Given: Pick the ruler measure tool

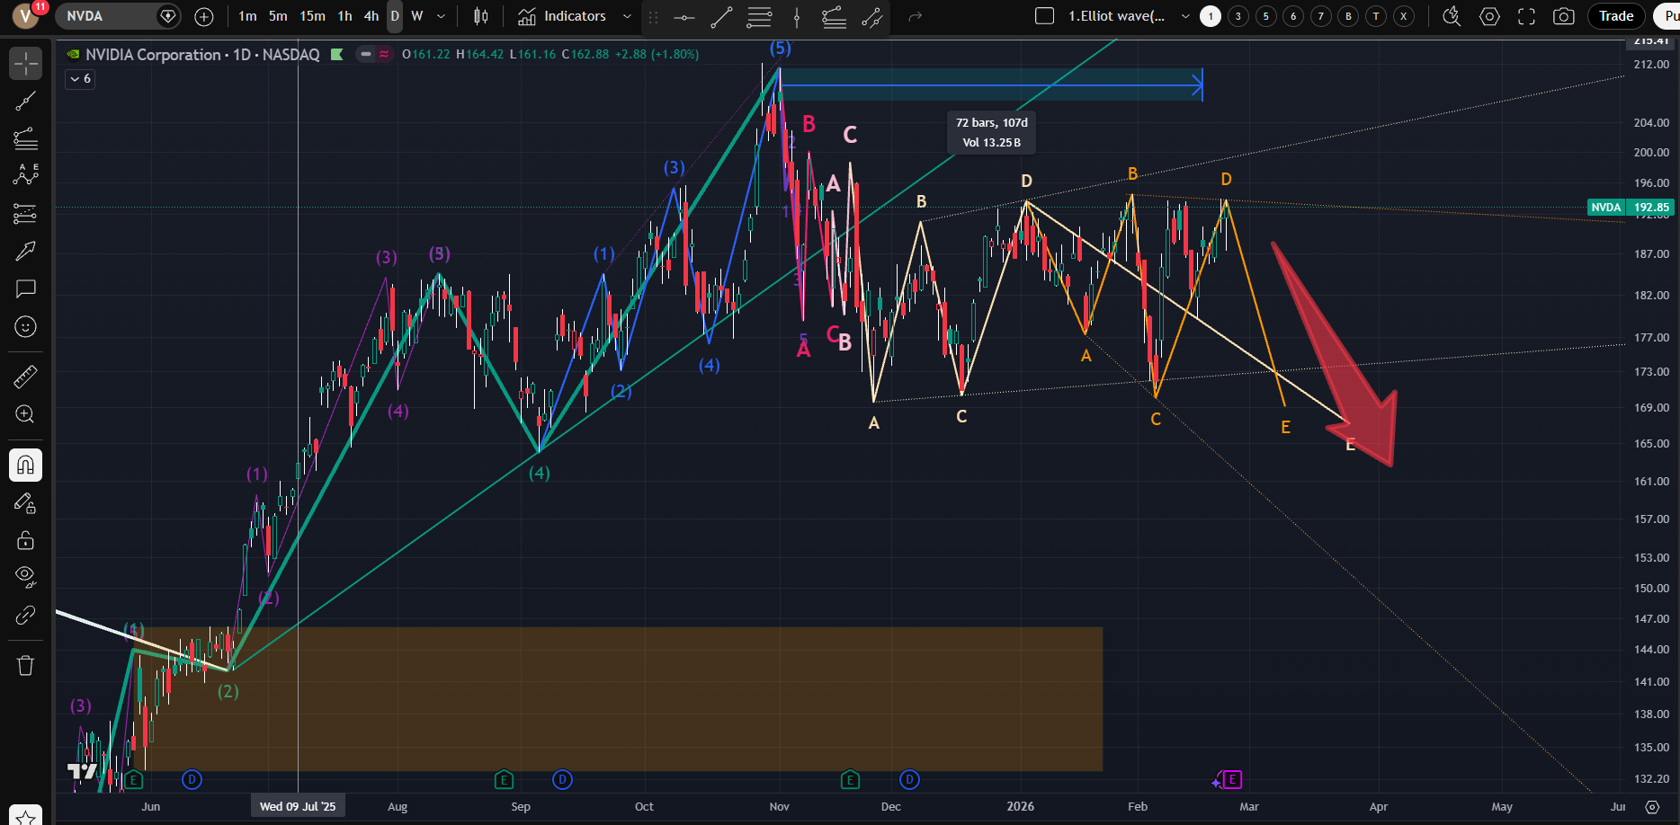Looking at the screenshot, I should pos(25,377).
